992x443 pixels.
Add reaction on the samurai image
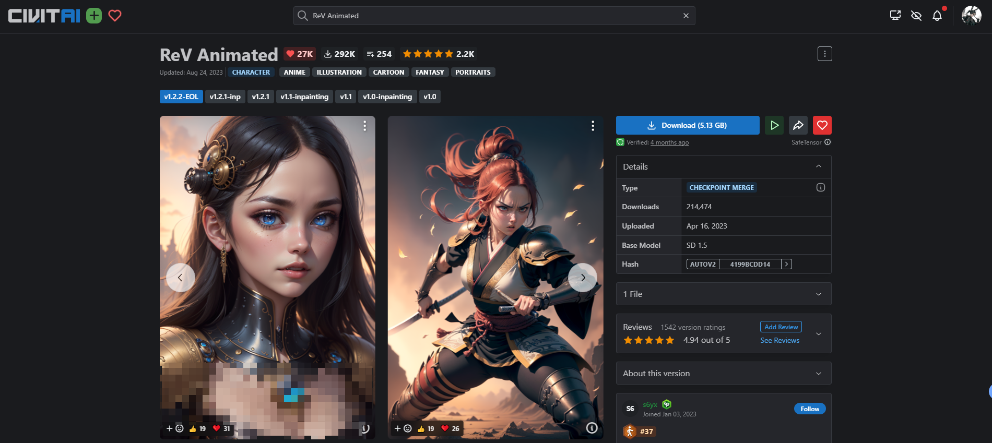(x=403, y=428)
